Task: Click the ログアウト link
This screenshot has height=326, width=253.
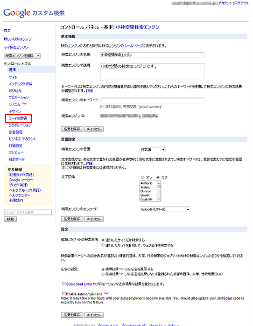Action: tap(241, 3)
